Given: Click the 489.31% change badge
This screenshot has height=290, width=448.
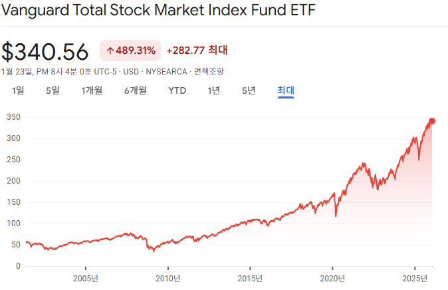Looking at the screenshot, I should pyautogui.click(x=130, y=51).
